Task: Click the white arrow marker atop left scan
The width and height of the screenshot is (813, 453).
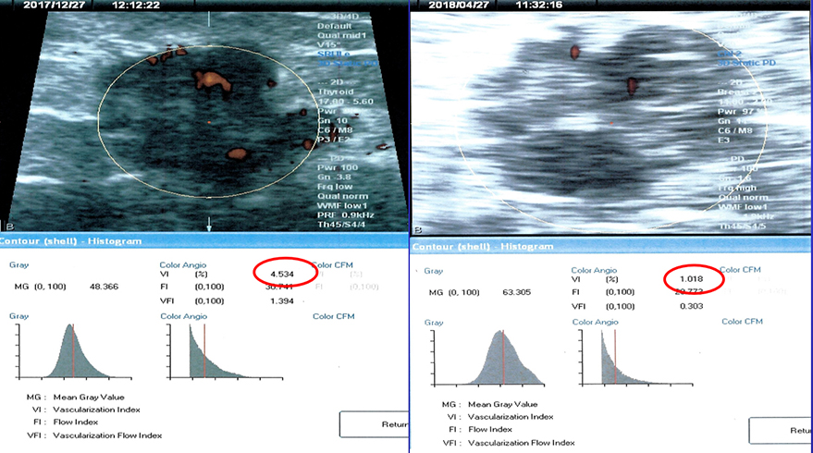Action: [211, 18]
